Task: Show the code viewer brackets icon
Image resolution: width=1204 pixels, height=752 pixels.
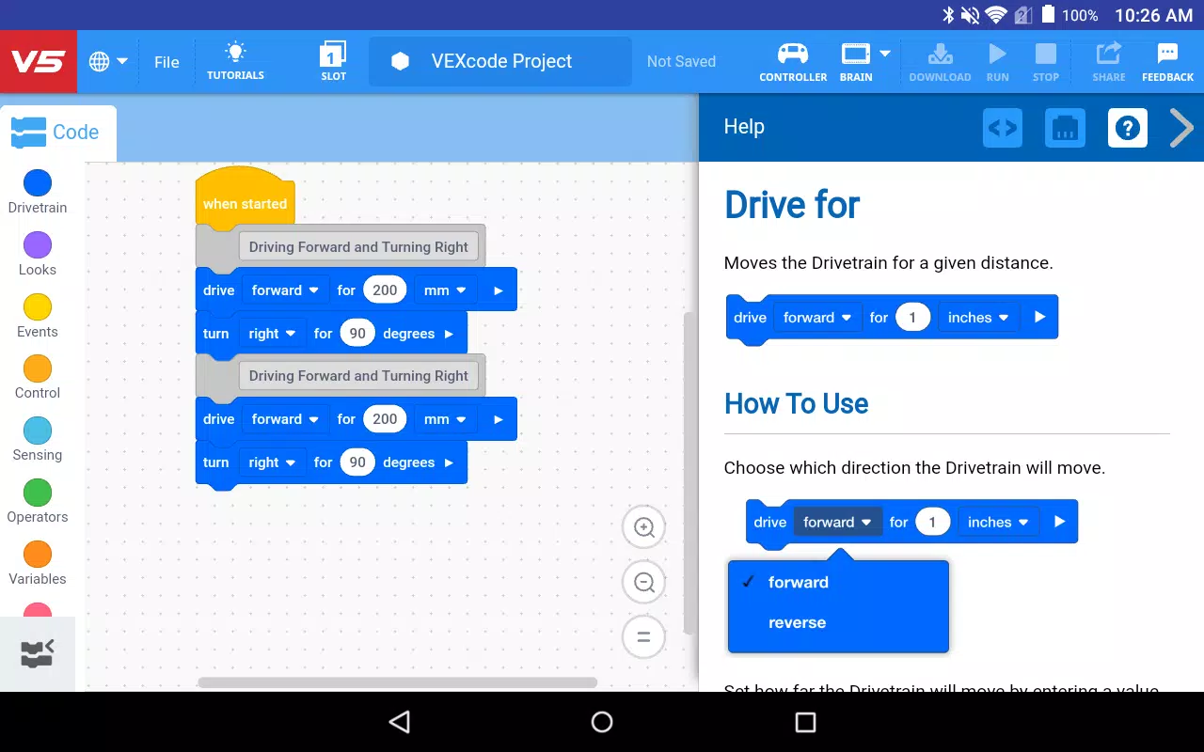Action: click(x=1003, y=128)
